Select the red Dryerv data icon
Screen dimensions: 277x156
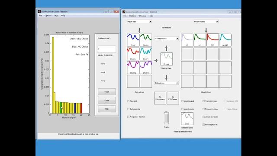[133, 54]
